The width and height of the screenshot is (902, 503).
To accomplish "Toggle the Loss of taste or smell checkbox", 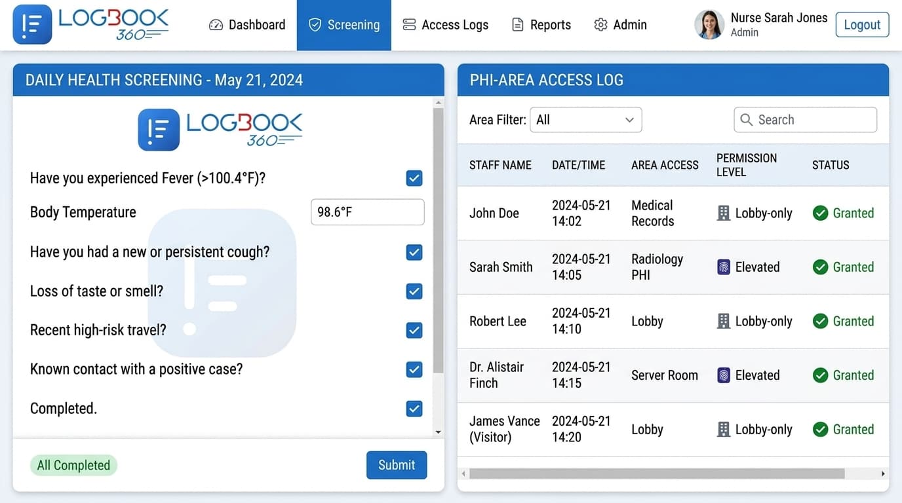I will coord(414,291).
